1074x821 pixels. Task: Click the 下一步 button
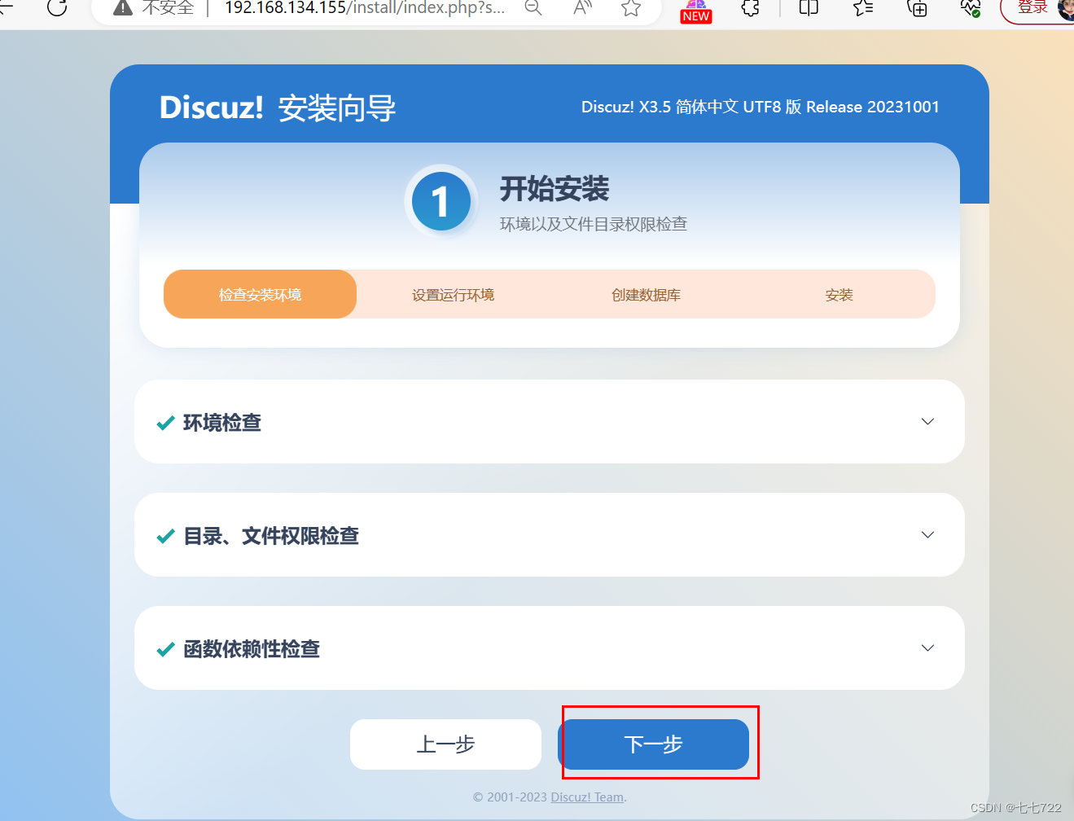click(x=653, y=744)
